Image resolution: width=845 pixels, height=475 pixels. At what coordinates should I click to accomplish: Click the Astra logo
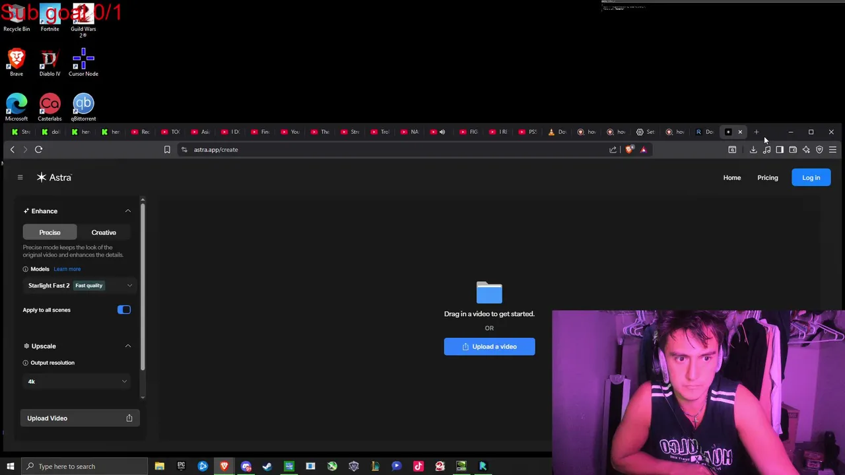(x=54, y=177)
